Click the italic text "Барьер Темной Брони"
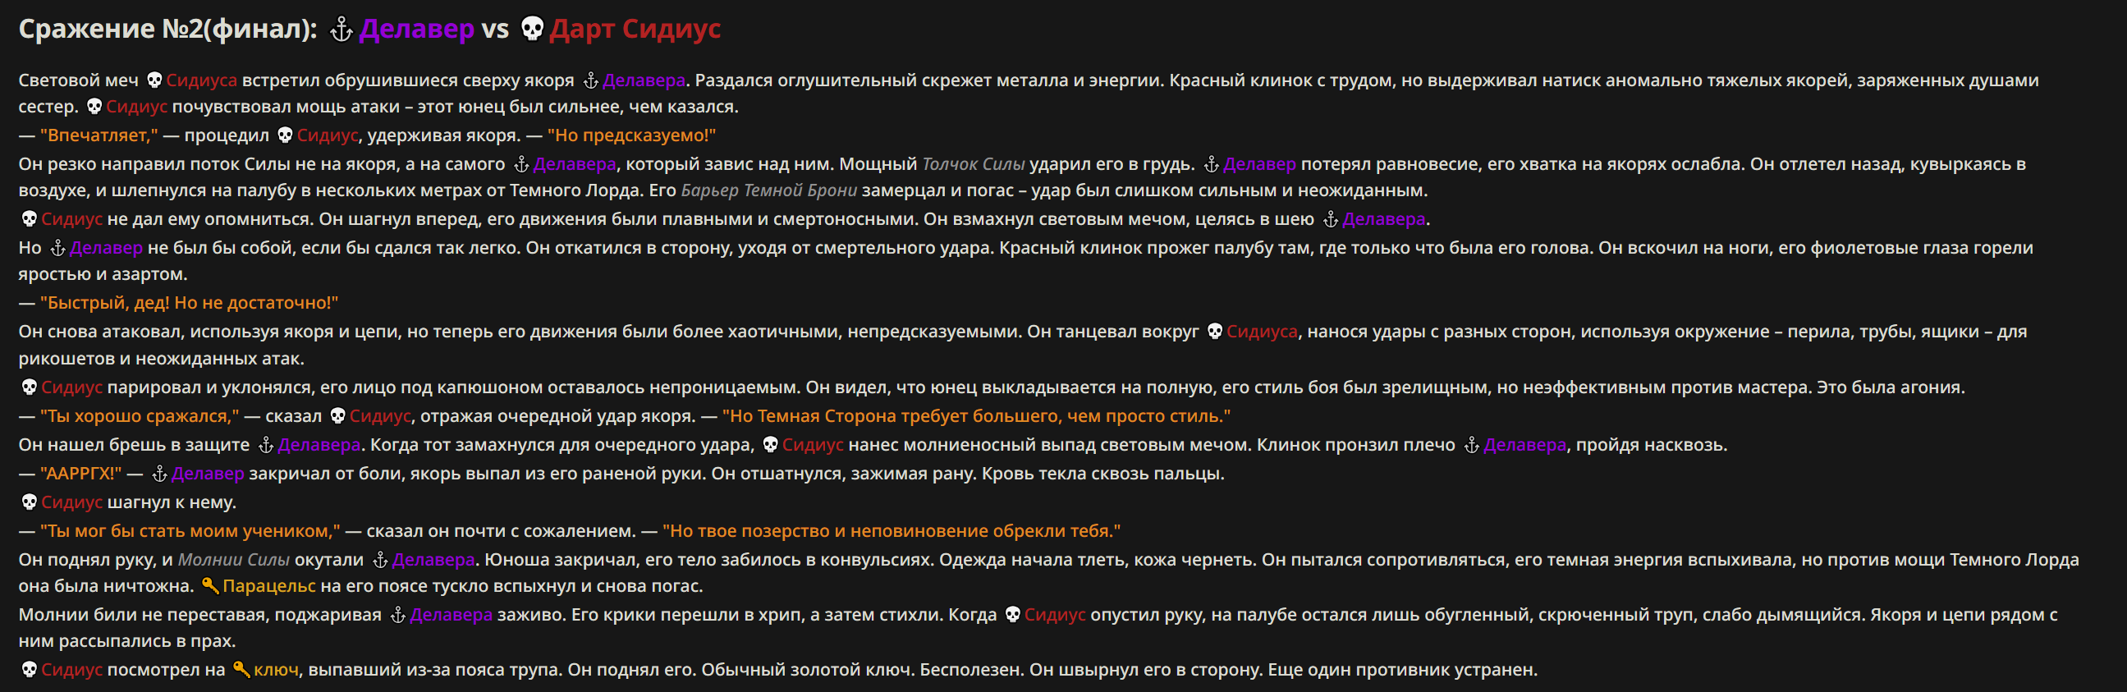This screenshot has width=2127, height=692. [x=768, y=190]
